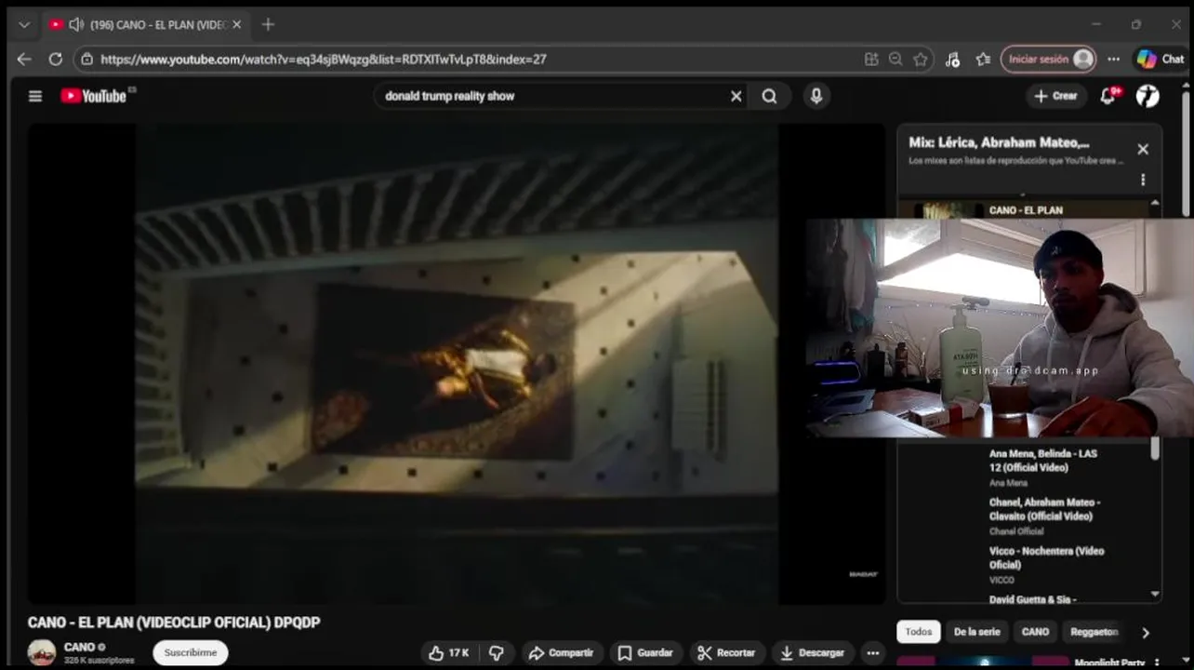The image size is (1194, 670).
Task: Select CANO - EL PLAN playlist entry
Action: coord(1026,209)
